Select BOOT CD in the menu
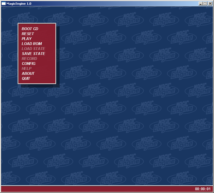 pos(30,29)
